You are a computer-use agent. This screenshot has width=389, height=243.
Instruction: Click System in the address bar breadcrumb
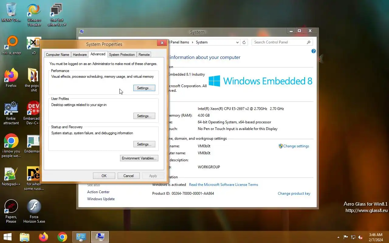202,42
